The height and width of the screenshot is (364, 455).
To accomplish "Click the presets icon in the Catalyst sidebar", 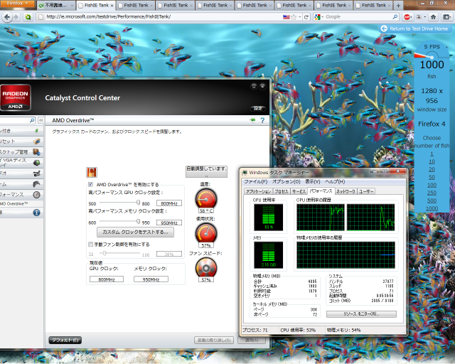I will (x=36, y=141).
